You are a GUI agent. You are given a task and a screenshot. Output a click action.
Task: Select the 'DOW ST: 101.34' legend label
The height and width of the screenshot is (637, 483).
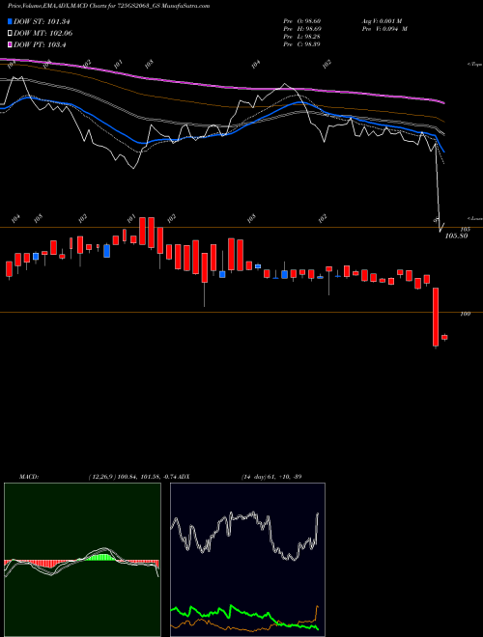[42, 21]
